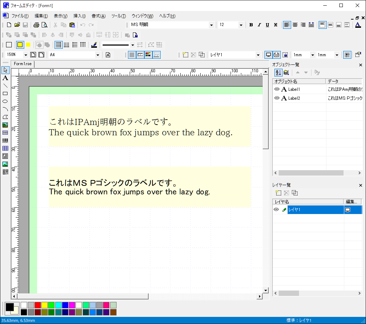Toggle grid display button

click(132, 55)
